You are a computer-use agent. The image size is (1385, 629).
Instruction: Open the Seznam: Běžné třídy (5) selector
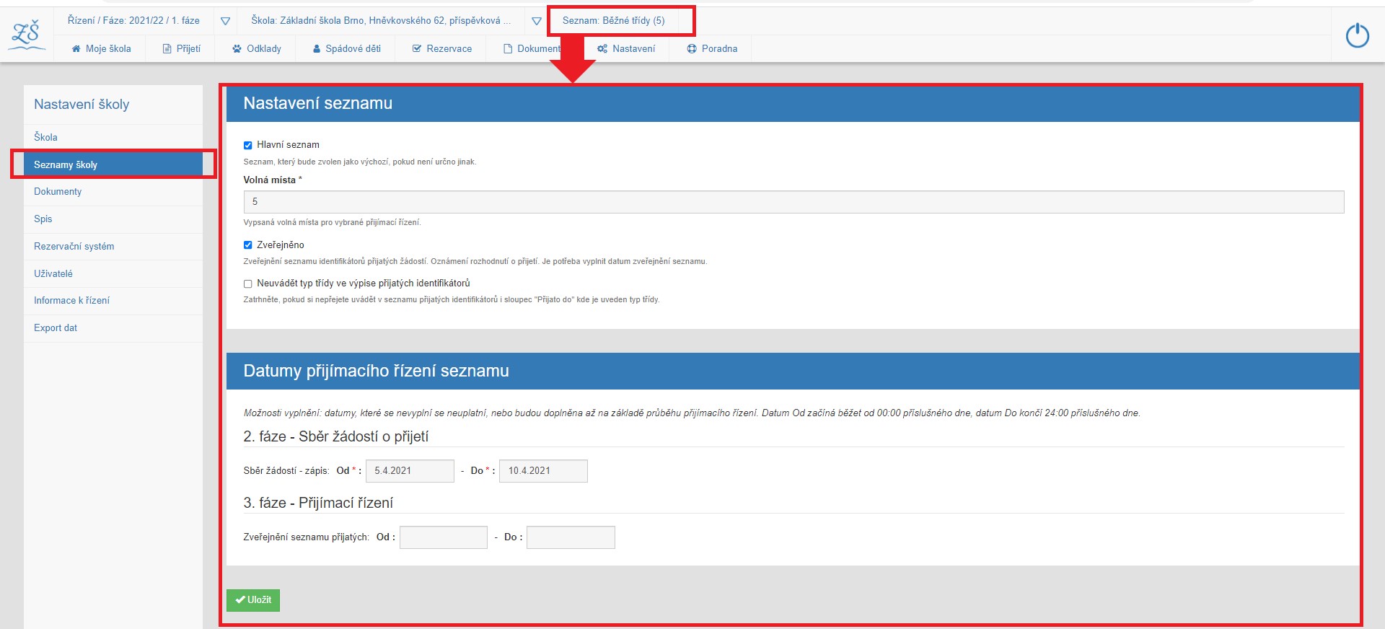click(614, 21)
